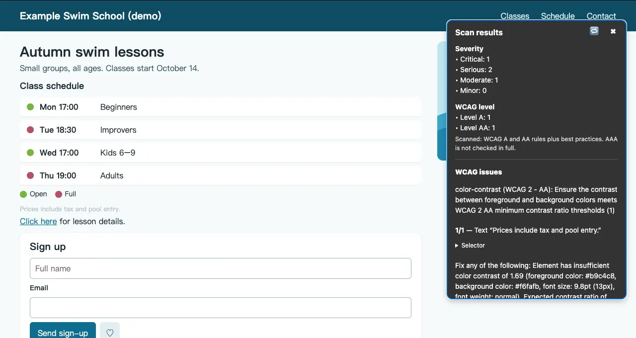Close the Scan results panel
The image size is (636, 338).
click(613, 31)
